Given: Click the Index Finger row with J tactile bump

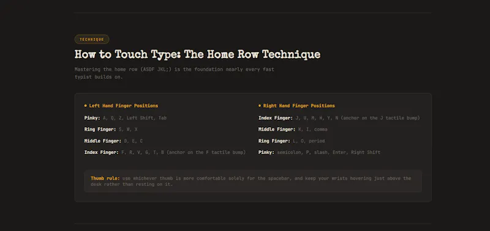Looking at the screenshot, I should point(339,118).
